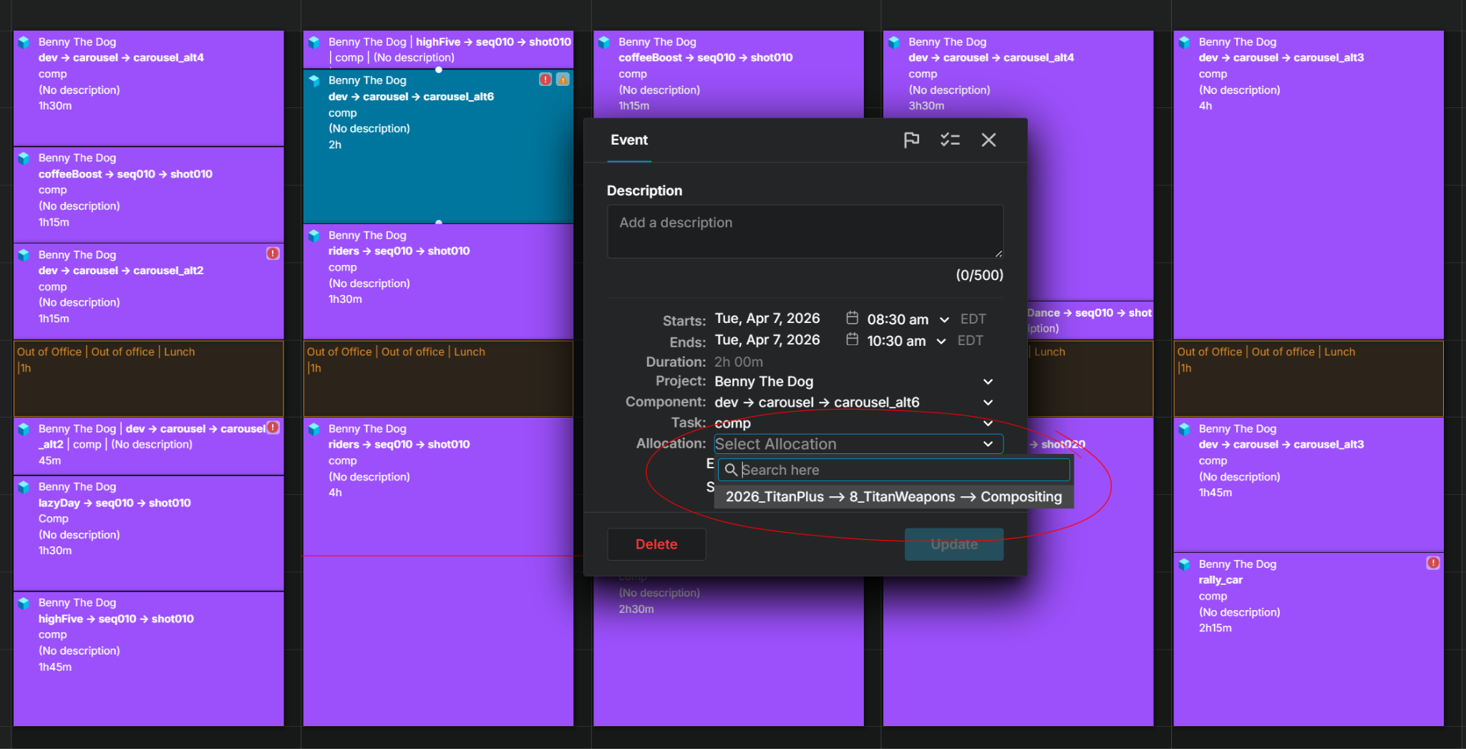This screenshot has width=1466, height=749.
Task: Click the allocation Search here field
Action: tap(894, 470)
